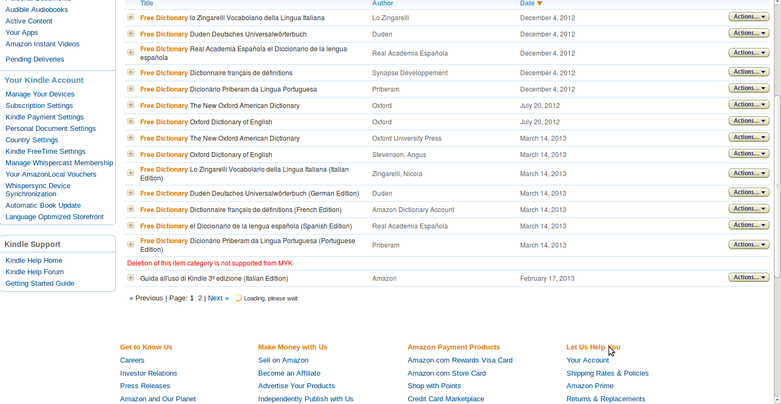Expand Oxford Dictionary of English by Stevenson, Angus
Image resolution: width=781 pixels, height=404 pixels.
(130, 154)
